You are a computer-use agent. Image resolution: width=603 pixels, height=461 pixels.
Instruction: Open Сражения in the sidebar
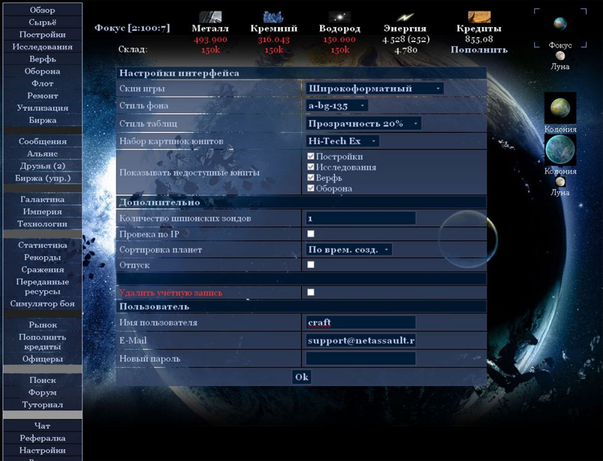(43, 270)
